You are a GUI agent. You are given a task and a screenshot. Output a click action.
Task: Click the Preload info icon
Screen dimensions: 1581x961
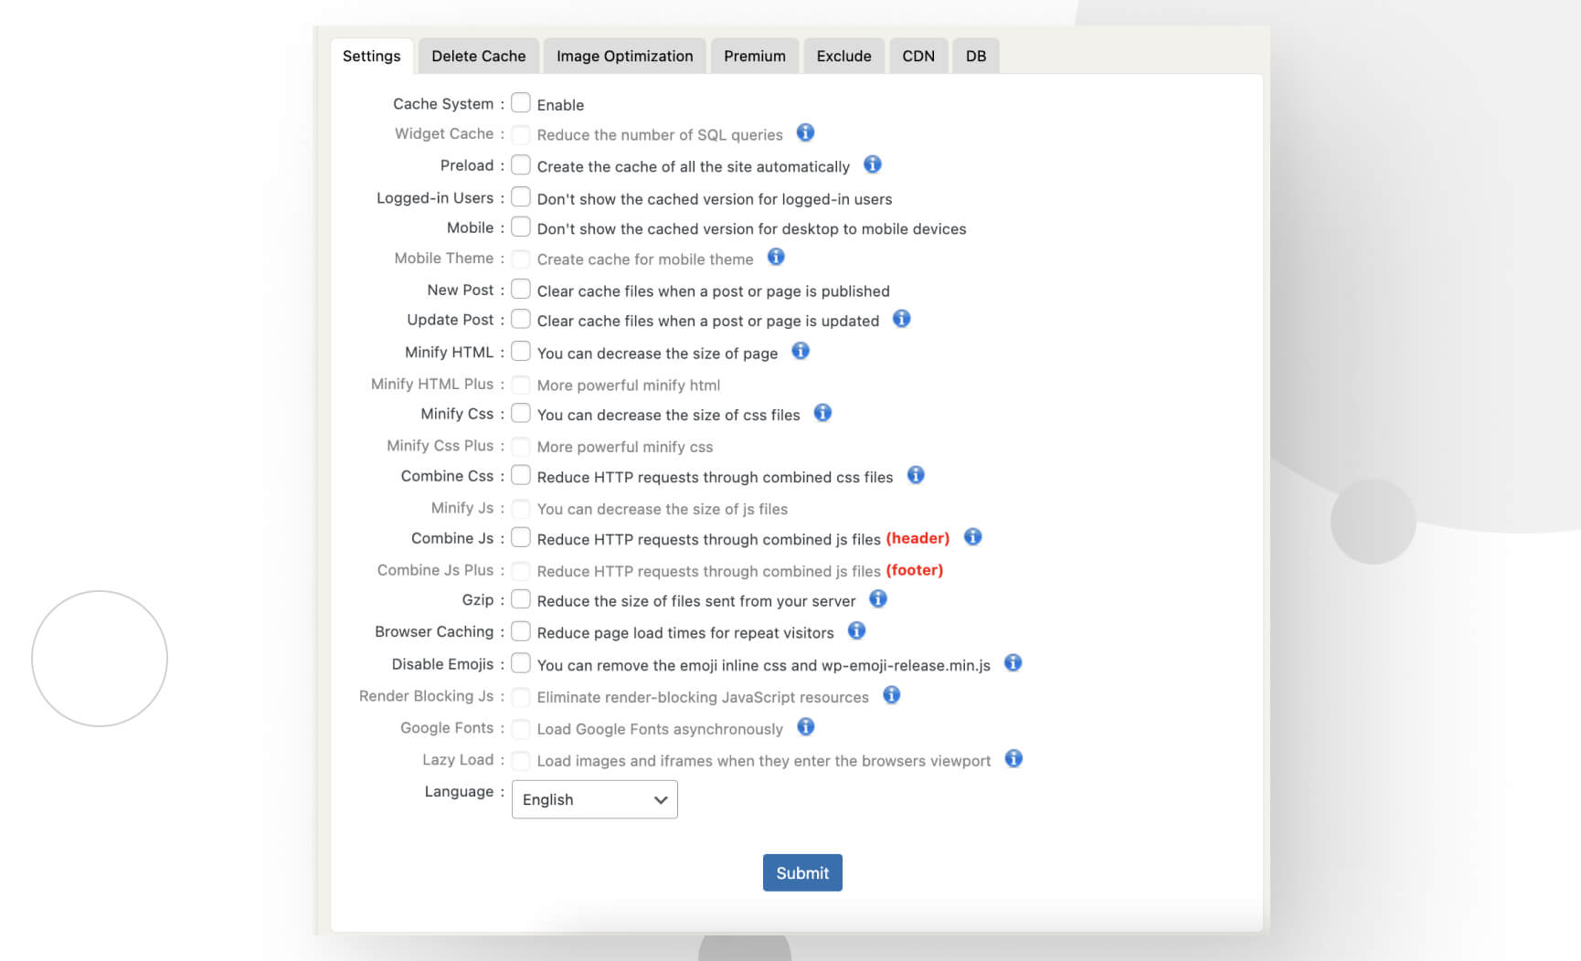click(x=873, y=165)
